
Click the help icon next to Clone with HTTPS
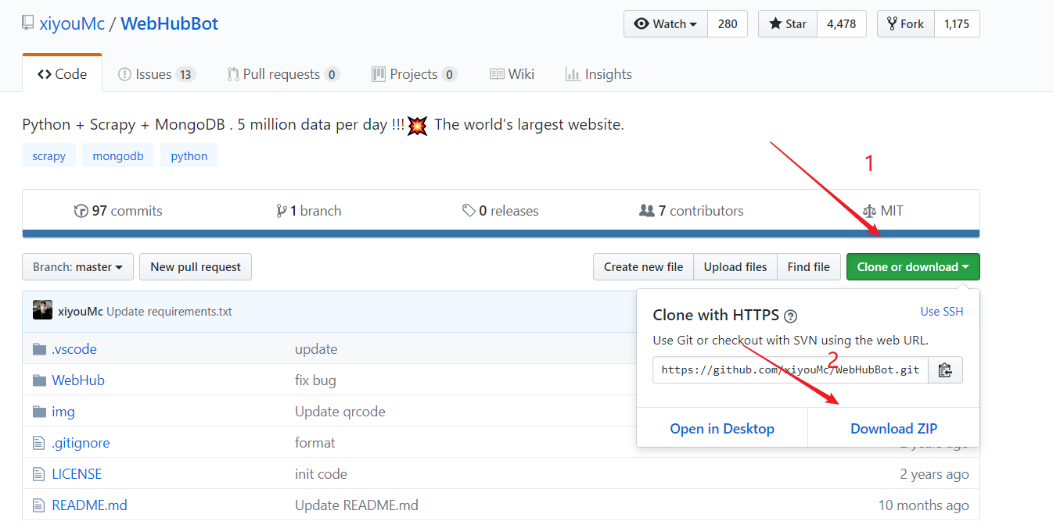[x=790, y=316]
